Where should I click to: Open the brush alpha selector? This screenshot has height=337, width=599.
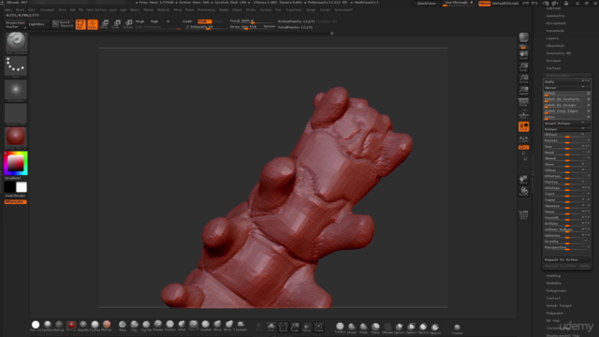16,90
